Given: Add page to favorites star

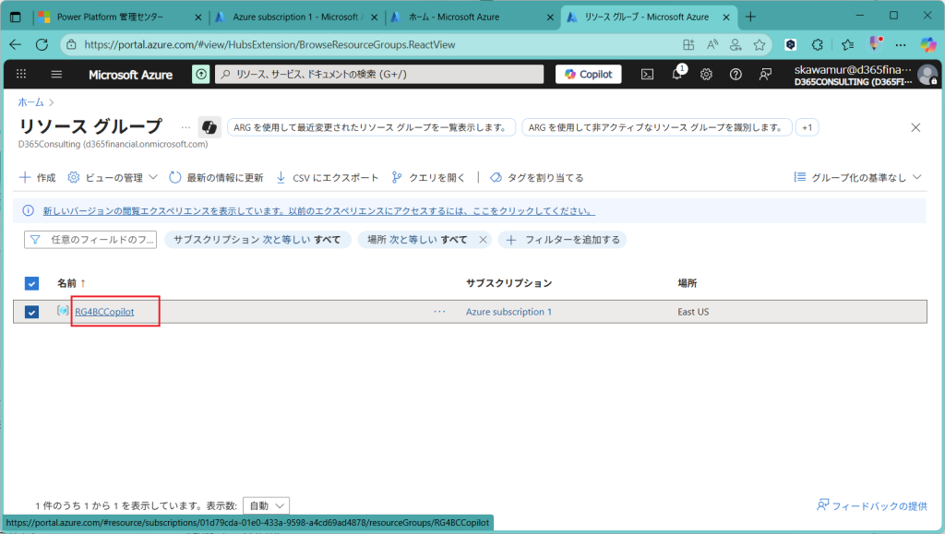Looking at the screenshot, I should tap(760, 44).
